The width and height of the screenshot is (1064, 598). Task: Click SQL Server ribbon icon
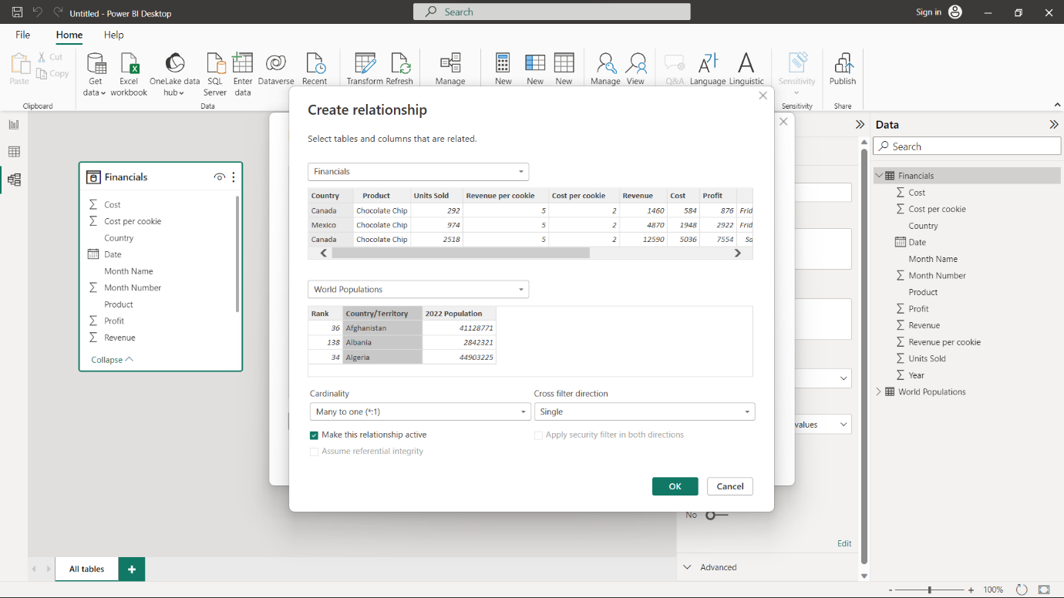215,75
